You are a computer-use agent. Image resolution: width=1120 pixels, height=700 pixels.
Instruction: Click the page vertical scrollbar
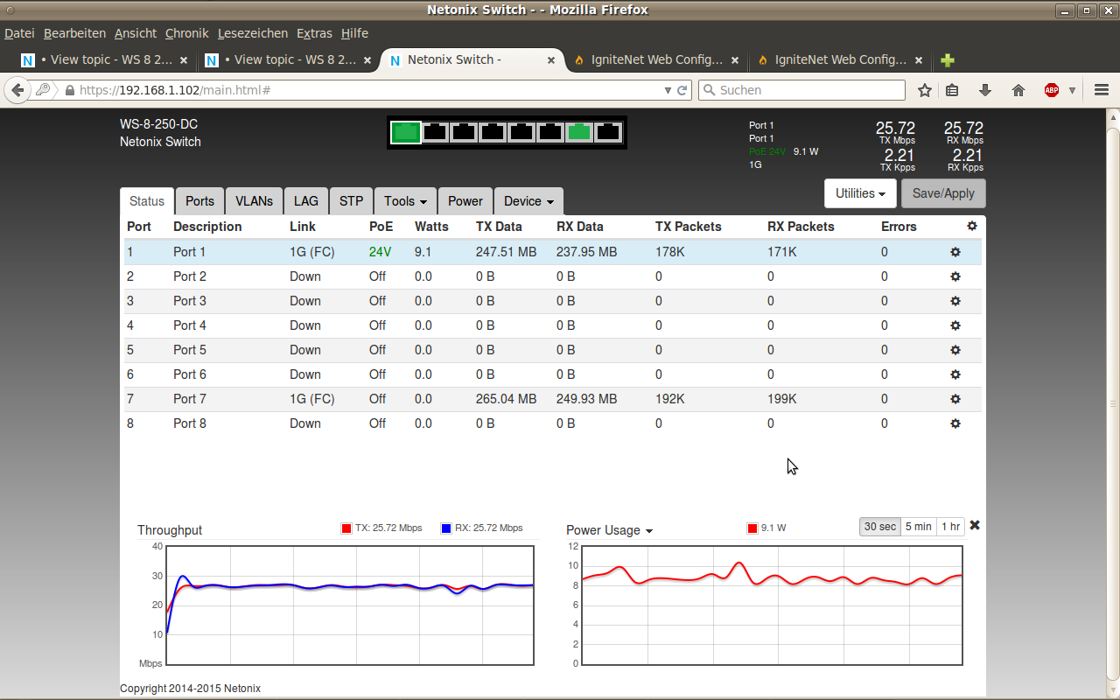point(1113,402)
